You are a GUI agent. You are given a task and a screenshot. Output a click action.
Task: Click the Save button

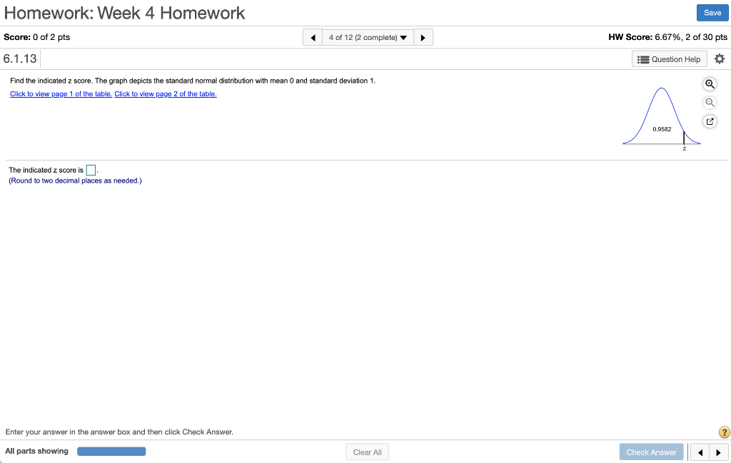[x=712, y=13]
